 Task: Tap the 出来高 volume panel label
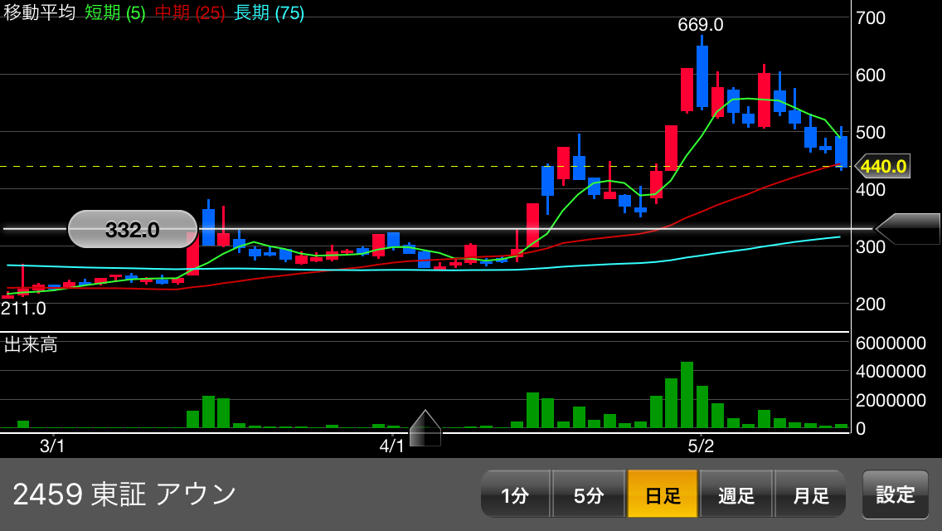(31, 345)
